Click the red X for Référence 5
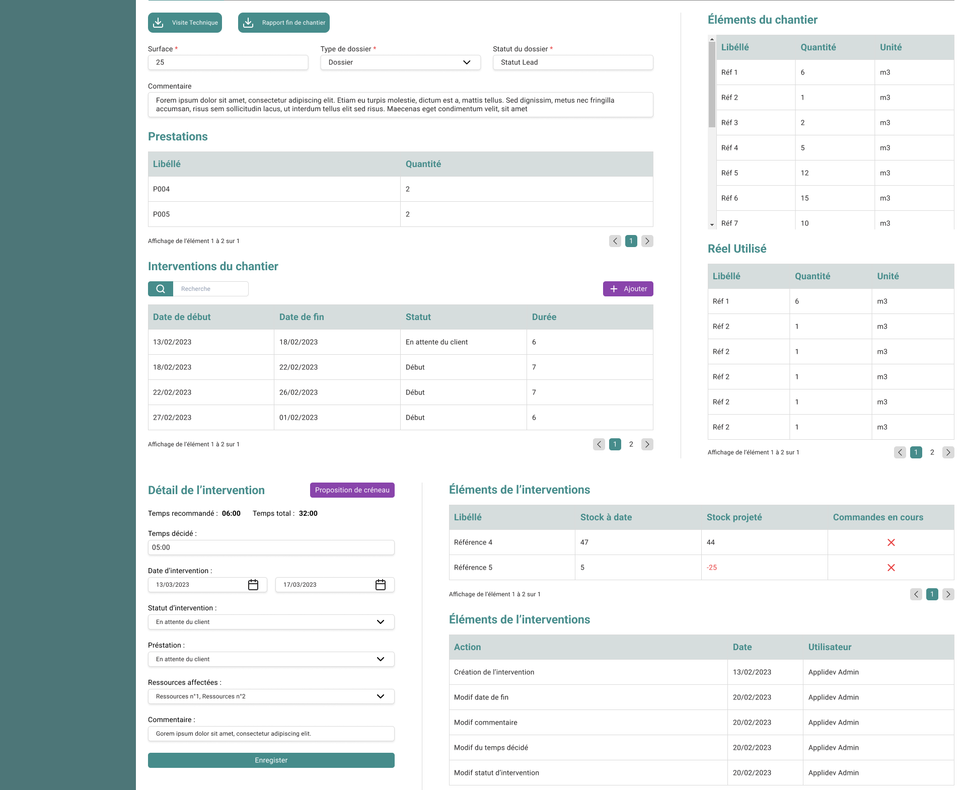 [891, 568]
